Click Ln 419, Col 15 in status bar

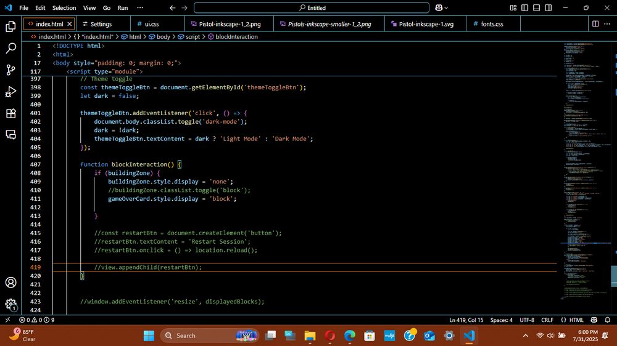coord(466,320)
